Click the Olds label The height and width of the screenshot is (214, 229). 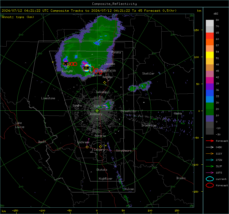pyautogui.click(x=97, y=106)
